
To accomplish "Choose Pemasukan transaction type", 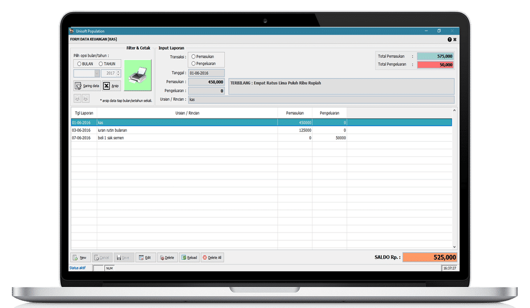I will (x=193, y=56).
